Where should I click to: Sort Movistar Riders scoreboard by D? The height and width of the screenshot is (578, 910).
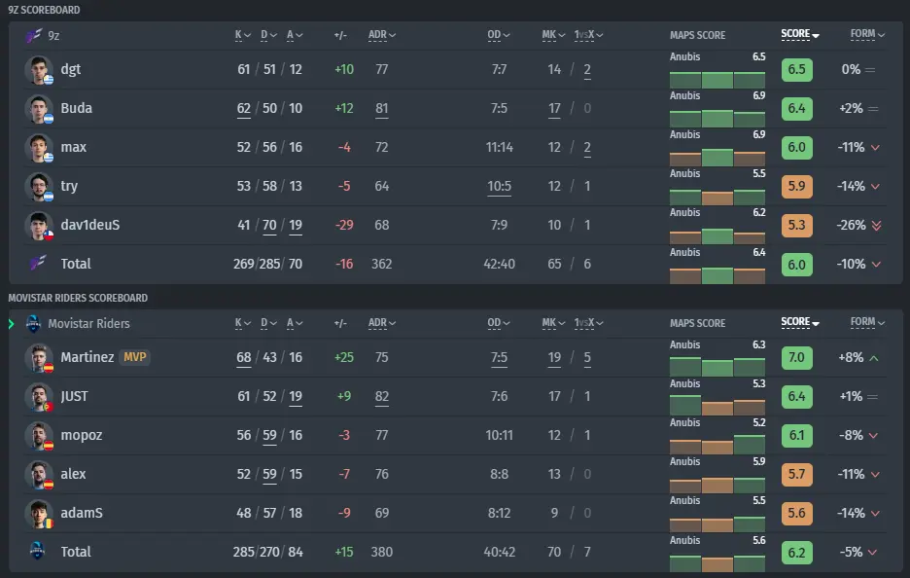coord(268,323)
